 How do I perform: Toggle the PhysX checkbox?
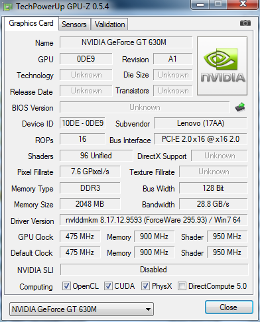point(145,286)
